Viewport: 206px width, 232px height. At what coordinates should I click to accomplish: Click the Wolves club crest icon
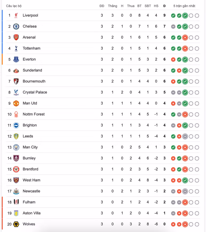pyautogui.click(x=16, y=224)
